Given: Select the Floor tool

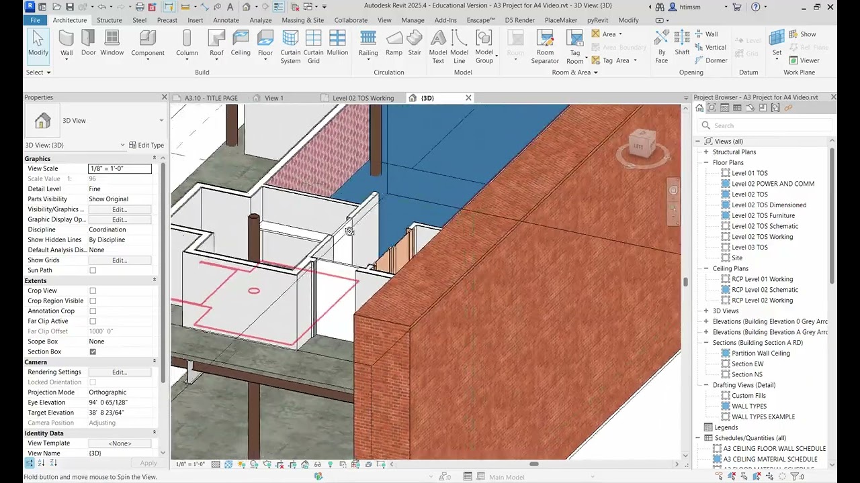Looking at the screenshot, I should pyautogui.click(x=265, y=44).
